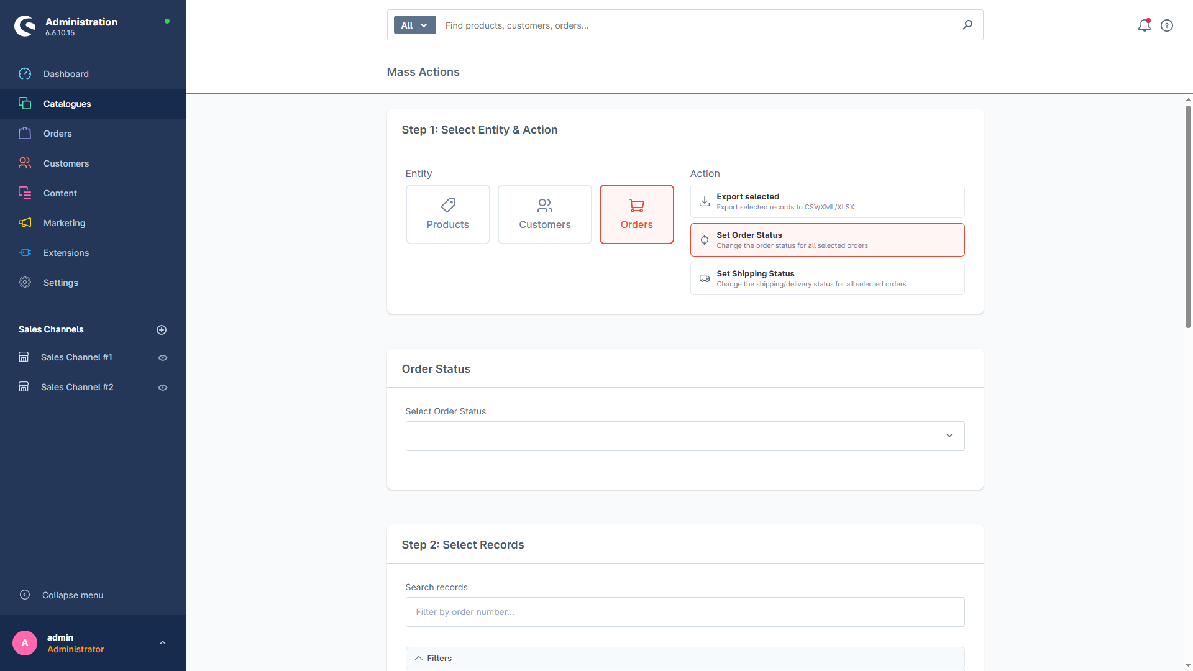Select the Products entity card
Image resolution: width=1193 pixels, height=671 pixels.
tap(448, 214)
